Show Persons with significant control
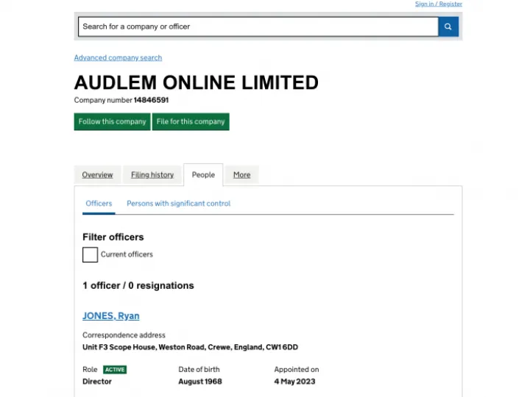This screenshot has width=530, height=397. click(178, 204)
